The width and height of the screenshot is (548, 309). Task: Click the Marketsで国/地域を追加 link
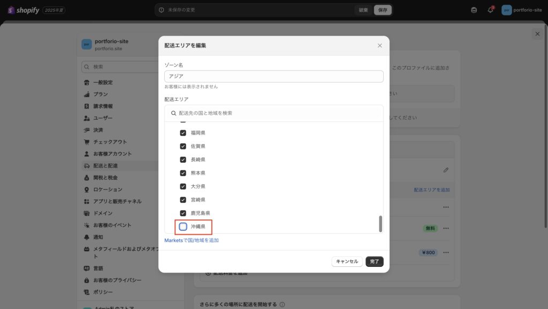pyautogui.click(x=192, y=241)
